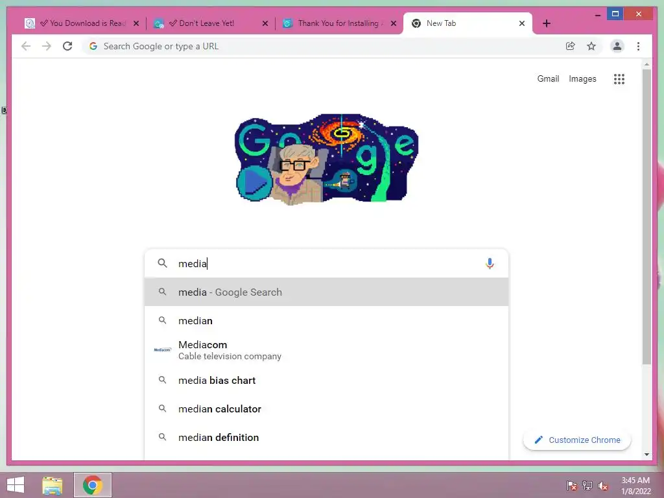This screenshot has height=498, width=664.
Task: Play the Stephen Hawking Google Doodle
Action: coord(254,184)
